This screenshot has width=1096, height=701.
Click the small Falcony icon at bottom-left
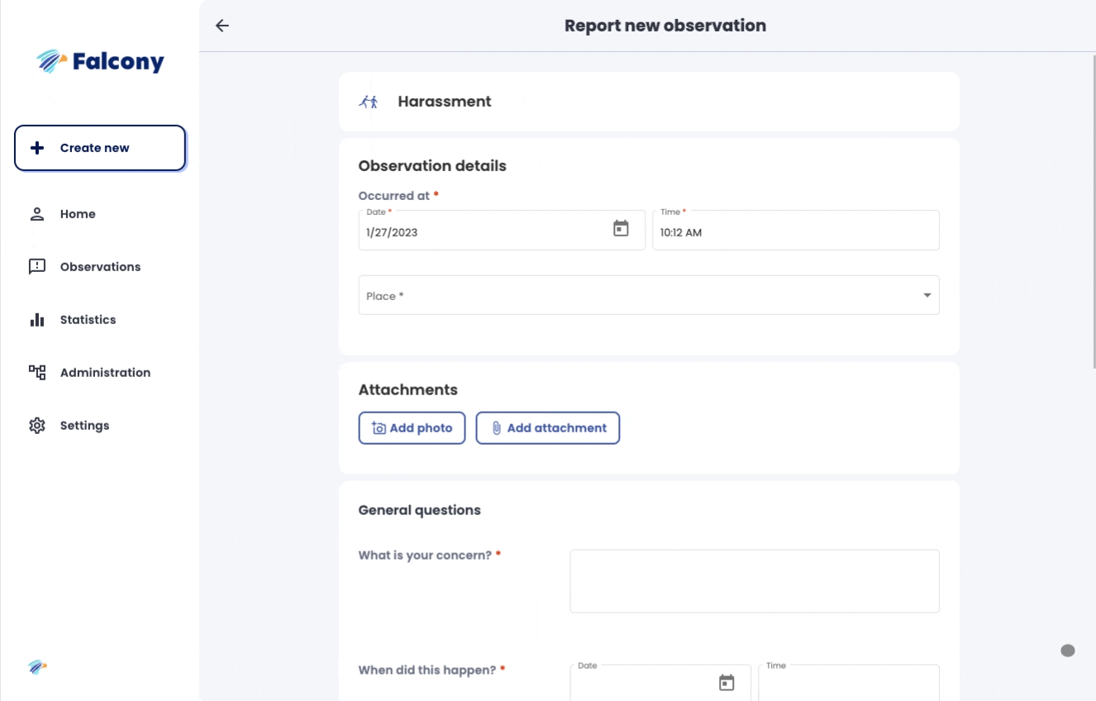[x=37, y=667]
